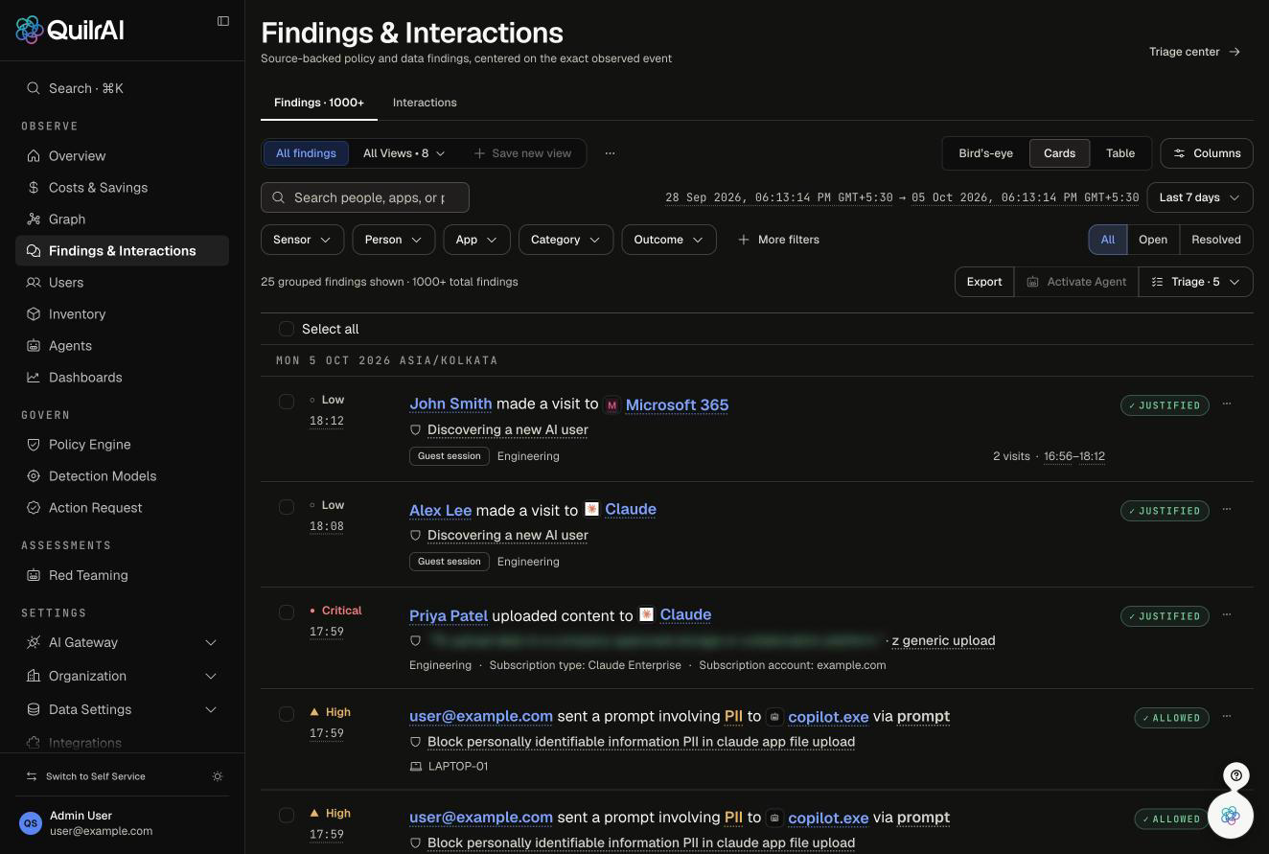1269x854 pixels.
Task: Show only Resolved findings
Action: (x=1216, y=240)
